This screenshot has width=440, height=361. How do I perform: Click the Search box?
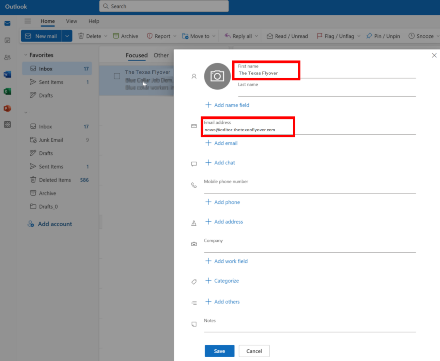(x=164, y=6)
